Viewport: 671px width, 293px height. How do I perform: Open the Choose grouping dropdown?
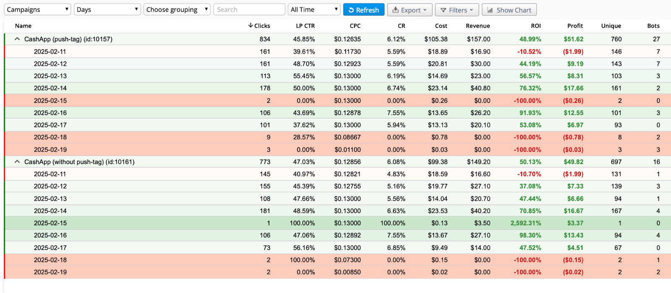(177, 10)
